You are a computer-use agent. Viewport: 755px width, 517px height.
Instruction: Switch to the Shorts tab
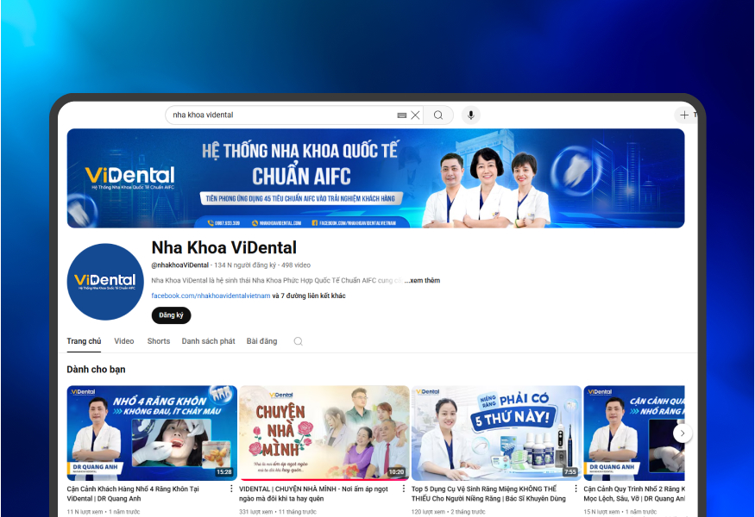coord(158,341)
